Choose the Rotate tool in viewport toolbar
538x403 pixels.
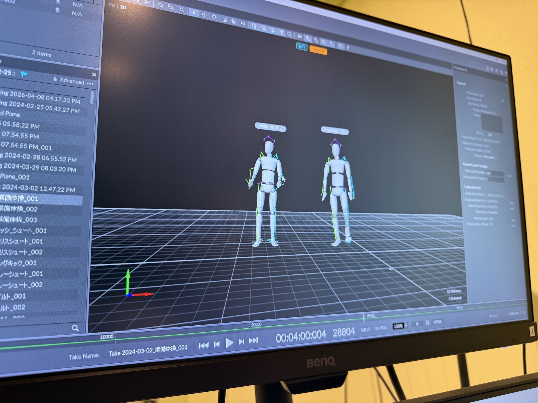[x=214, y=17]
